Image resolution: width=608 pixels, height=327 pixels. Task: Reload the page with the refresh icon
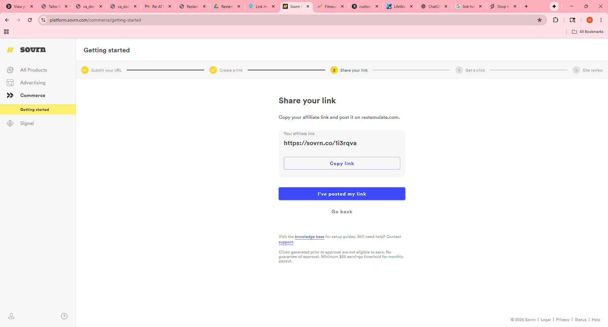[x=30, y=20]
